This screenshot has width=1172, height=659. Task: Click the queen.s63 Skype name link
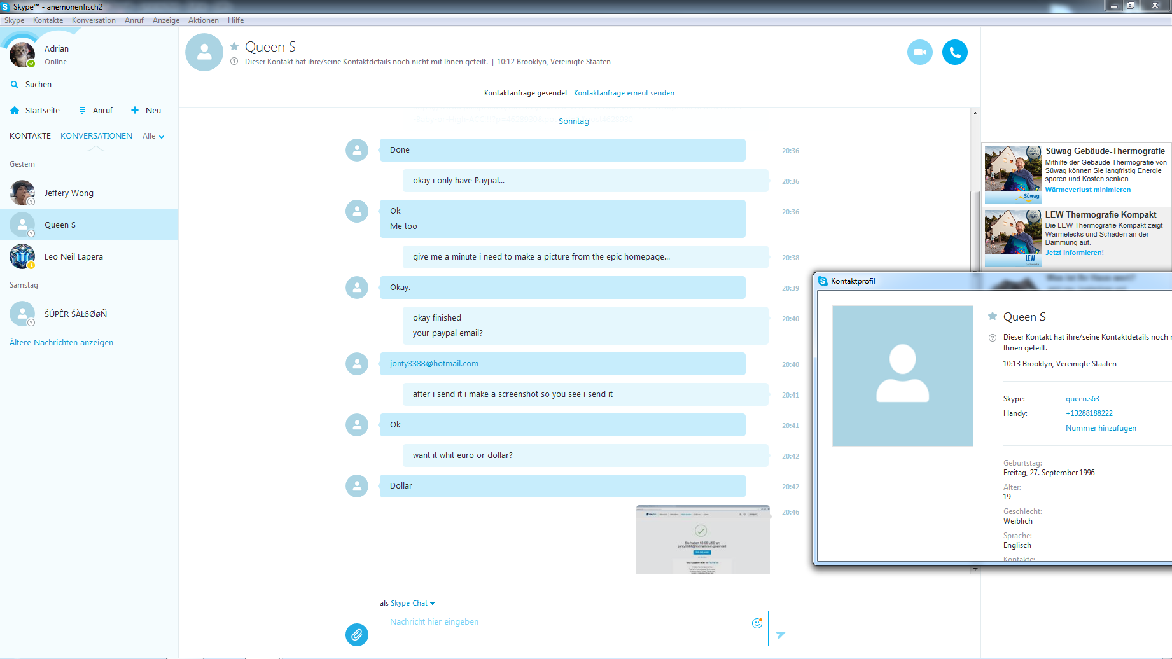coord(1082,399)
